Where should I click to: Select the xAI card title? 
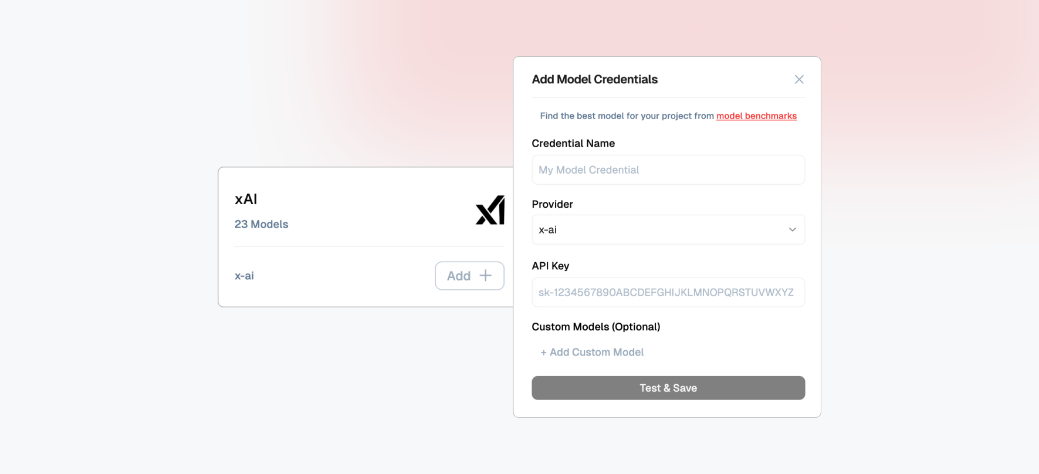coord(246,199)
